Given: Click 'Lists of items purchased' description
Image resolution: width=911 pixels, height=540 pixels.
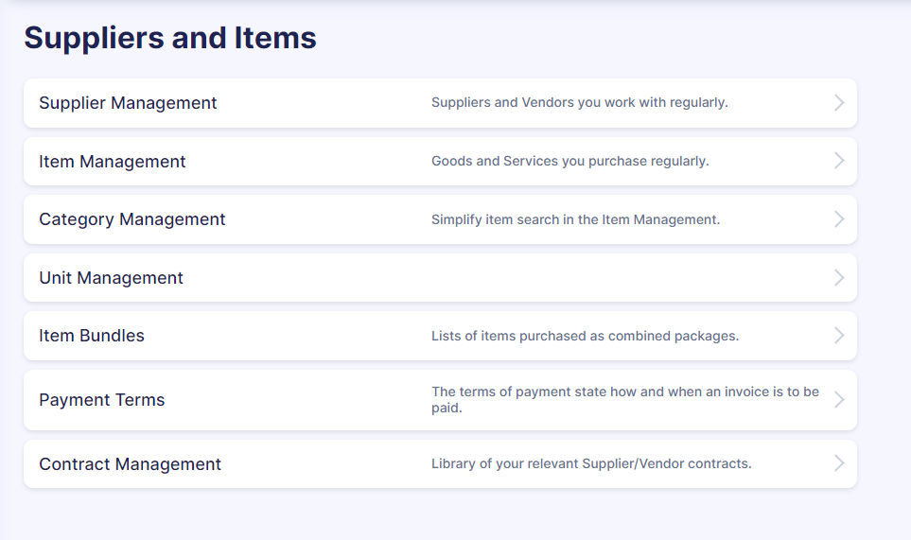Looking at the screenshot, I should (x=585, y=336).
